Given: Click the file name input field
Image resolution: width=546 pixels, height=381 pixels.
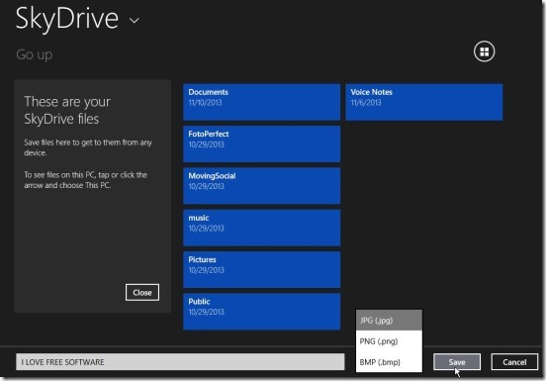Looking at the screenshot, I should [x=180, y=362].
